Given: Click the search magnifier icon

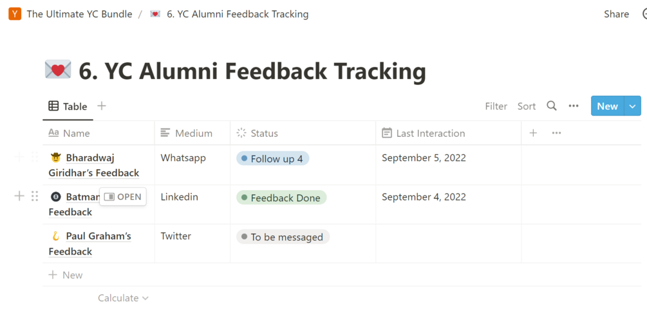Looking at the screenshot, I should [x=552, y=106].
